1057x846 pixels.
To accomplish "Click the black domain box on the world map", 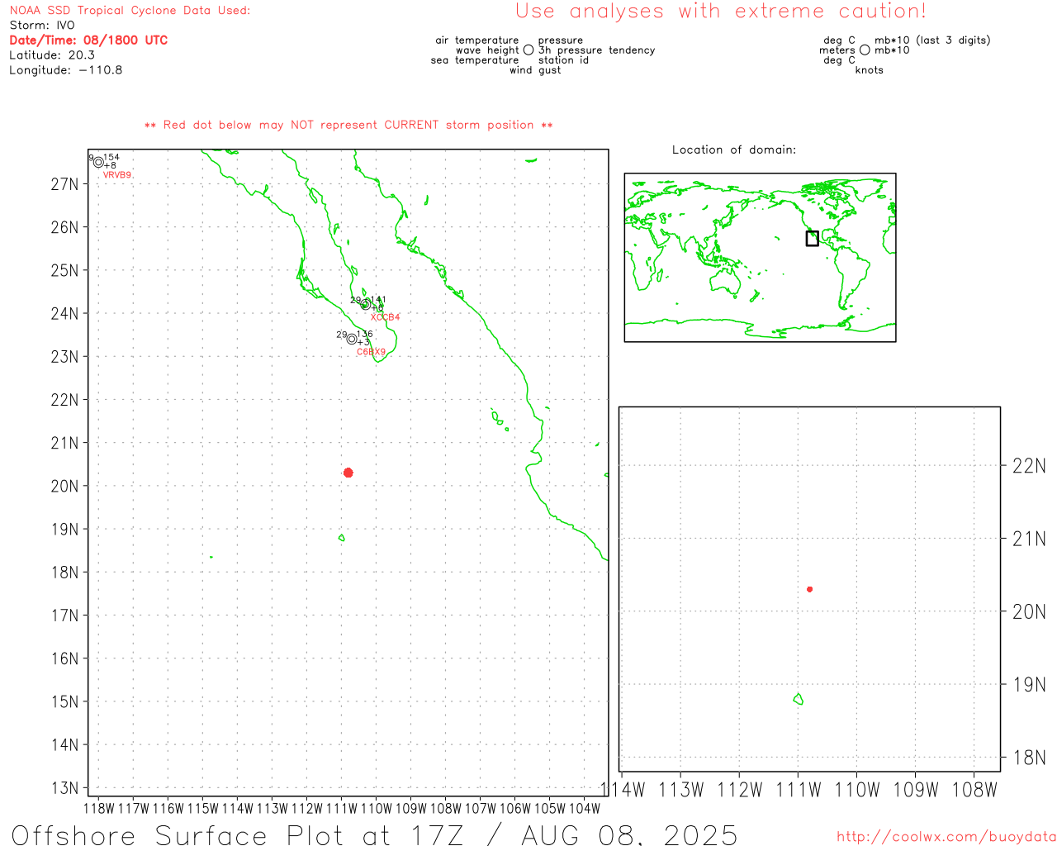I will coord(813,238).
